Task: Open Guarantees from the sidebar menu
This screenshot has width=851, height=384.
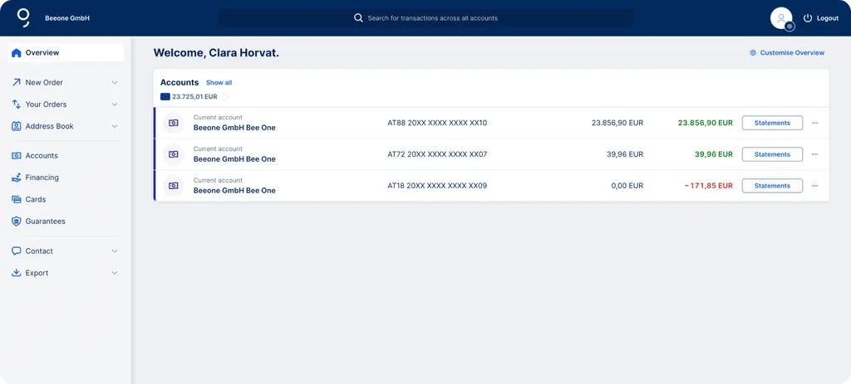Action: click(x=46, y=221)
